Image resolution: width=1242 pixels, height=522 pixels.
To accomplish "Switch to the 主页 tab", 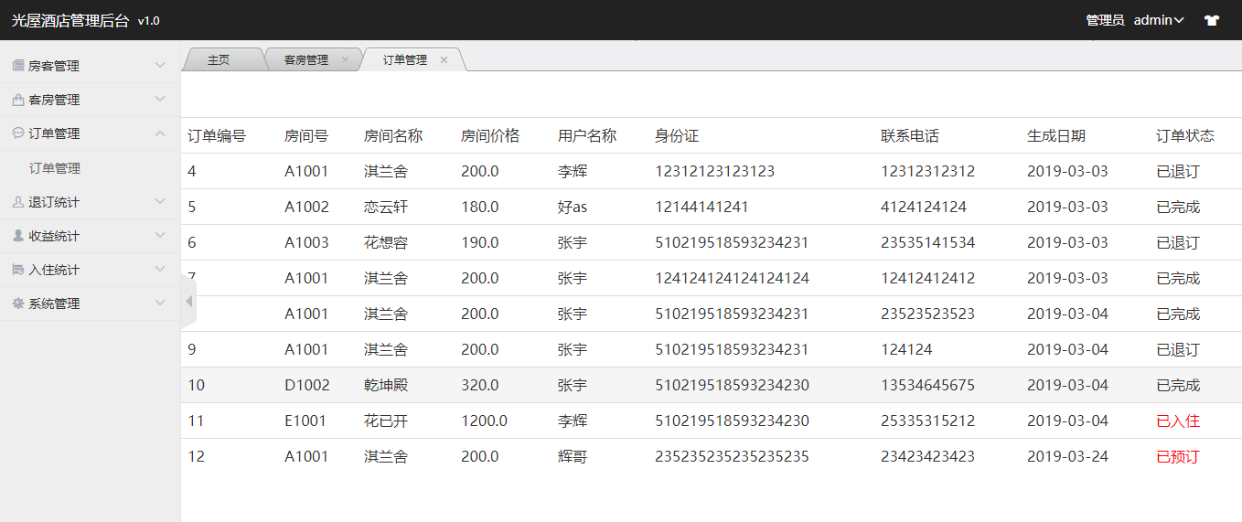I will pos(219,59).
